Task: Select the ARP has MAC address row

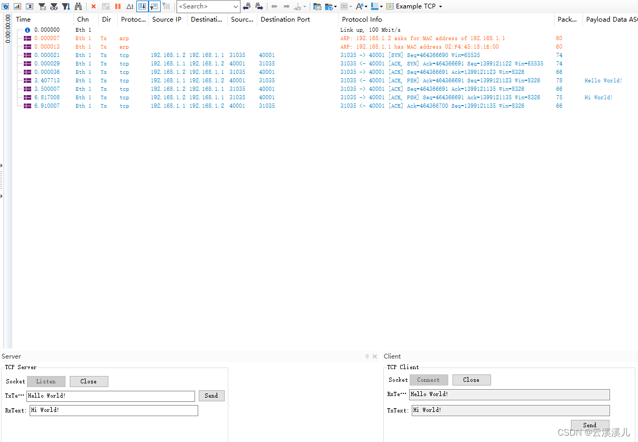Action: click(x=325, y=47)
